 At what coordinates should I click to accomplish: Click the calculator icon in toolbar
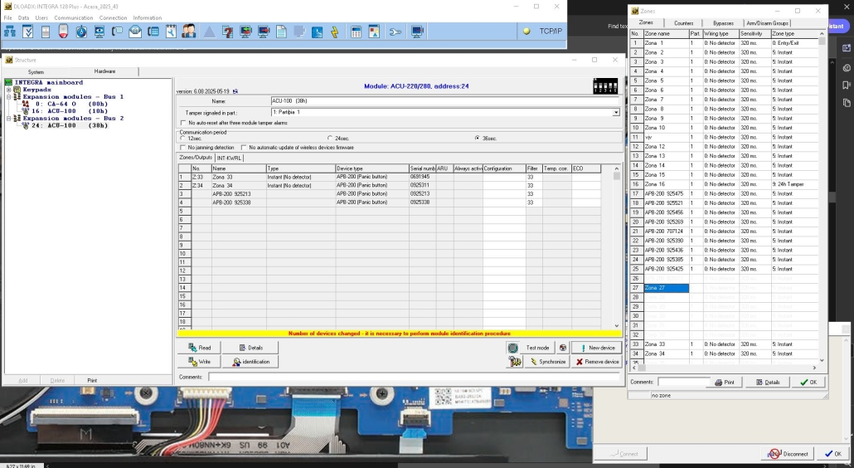356,32
